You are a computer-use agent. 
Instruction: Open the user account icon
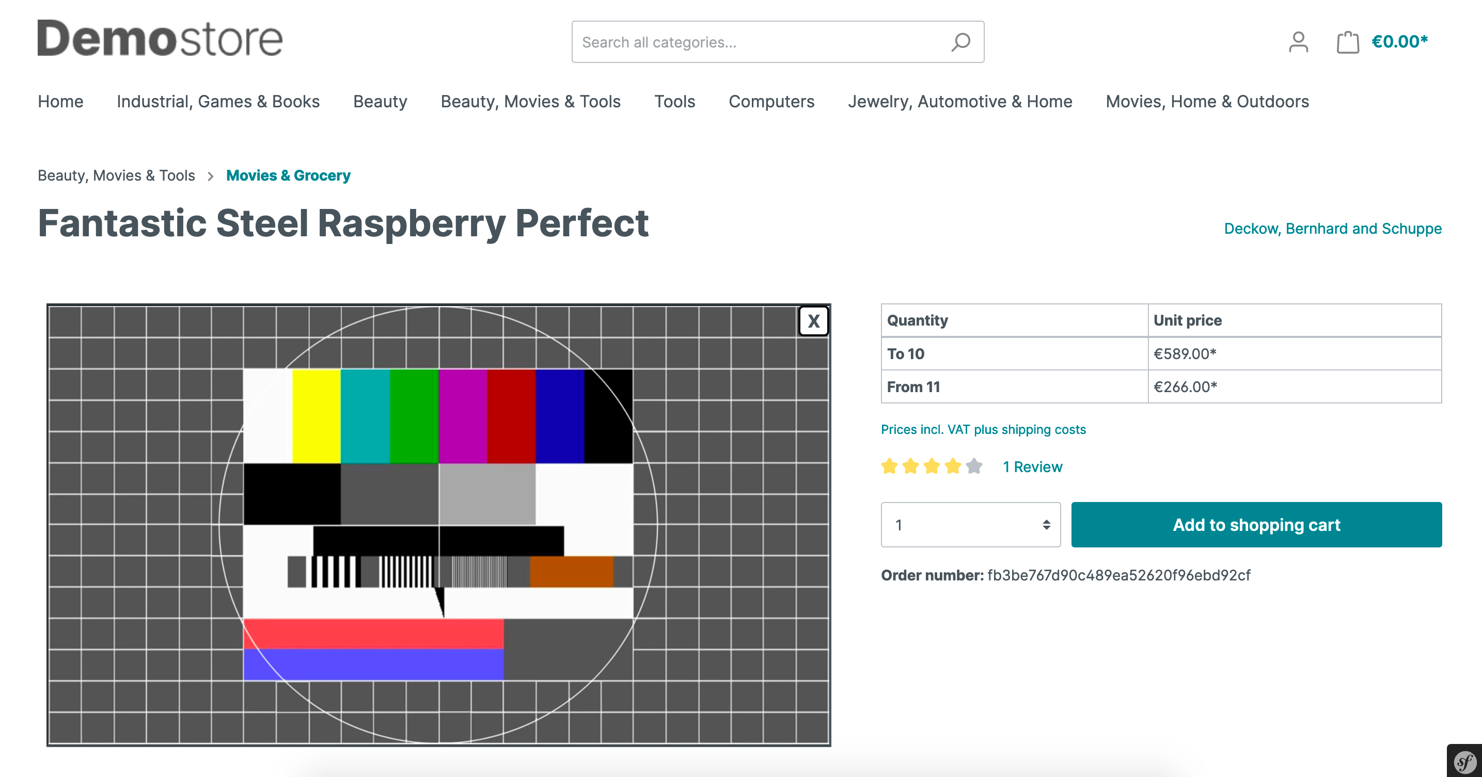point(1298,42)
